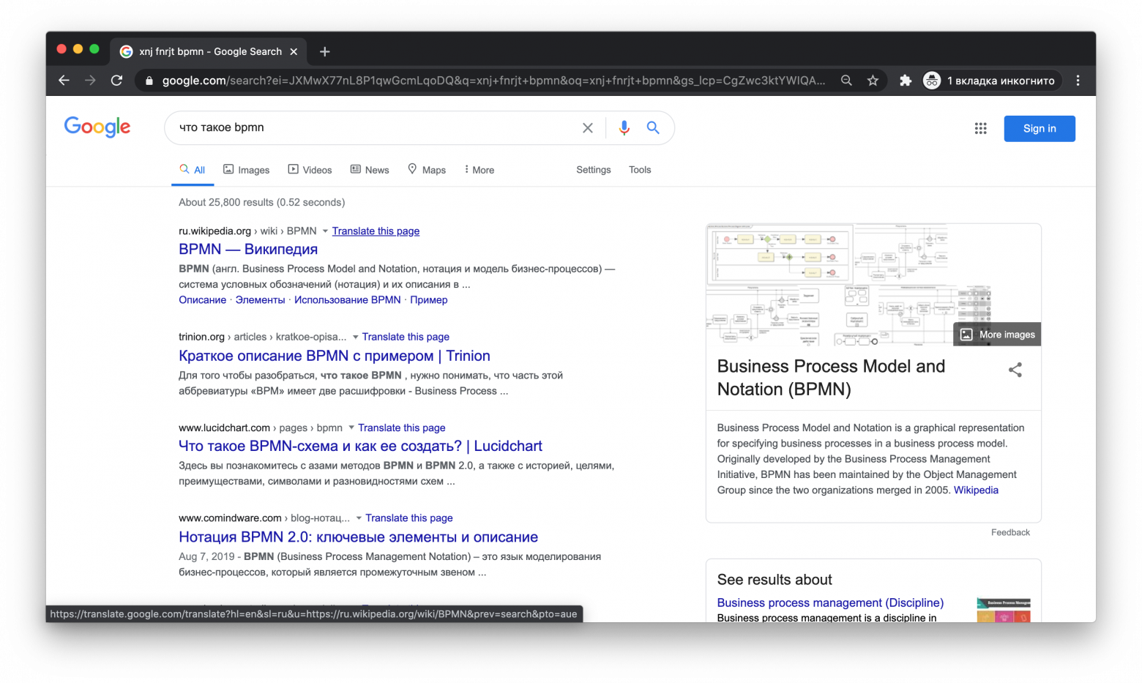Close the Google Search tab
The image size is (1142, 683).
point(294,51)
